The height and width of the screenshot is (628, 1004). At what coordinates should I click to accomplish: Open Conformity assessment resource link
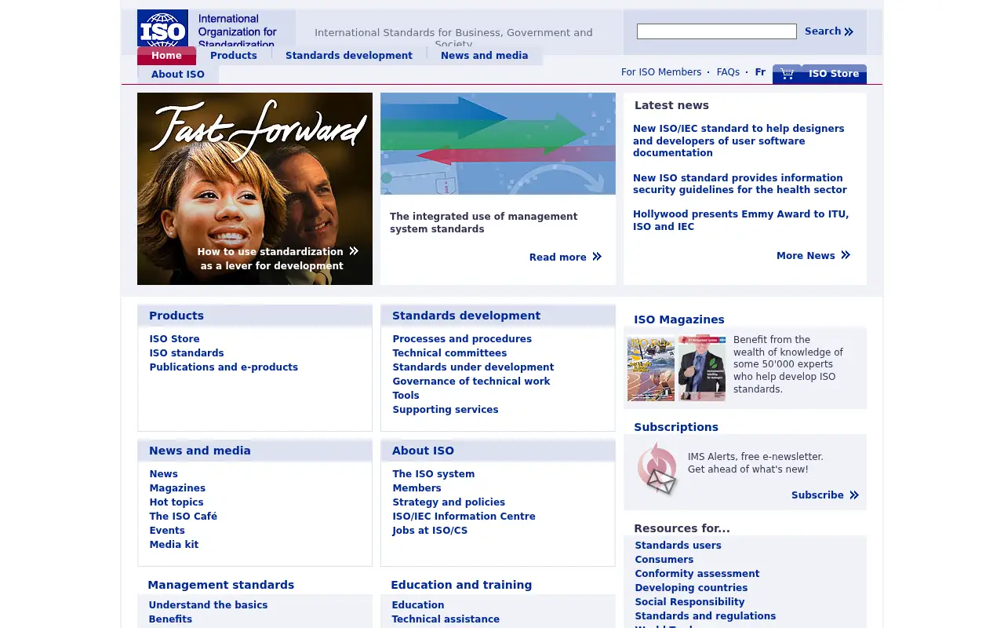pyautogui.click(x=697, y=574)
